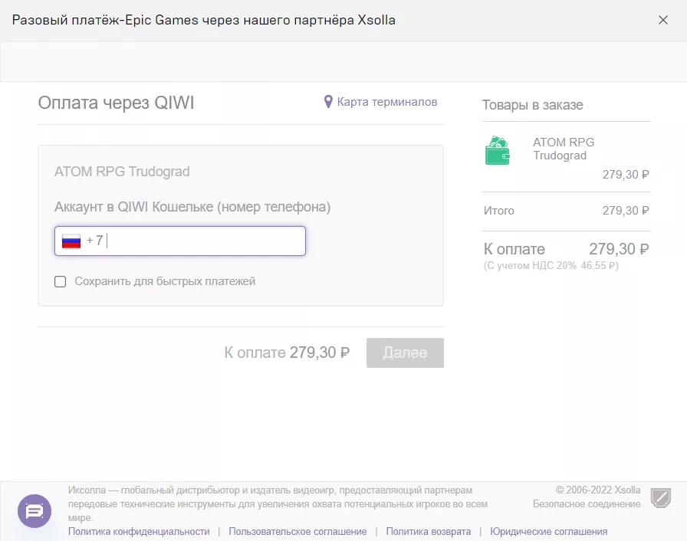Close the Xsolla payment dialog
The width and height of the screenshot is (687, 541).
663,20
